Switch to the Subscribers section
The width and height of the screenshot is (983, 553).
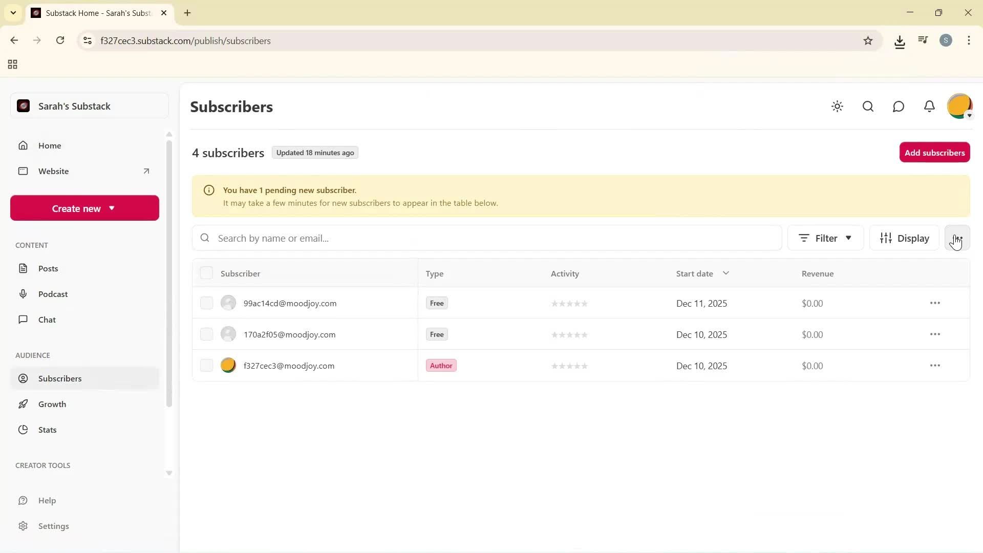[x=59, y=378]
